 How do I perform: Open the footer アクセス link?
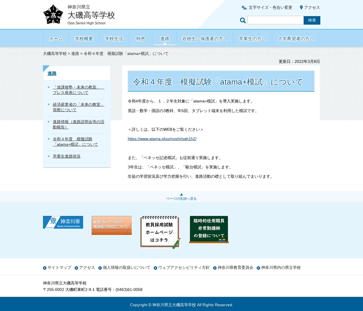click(87, 268)
